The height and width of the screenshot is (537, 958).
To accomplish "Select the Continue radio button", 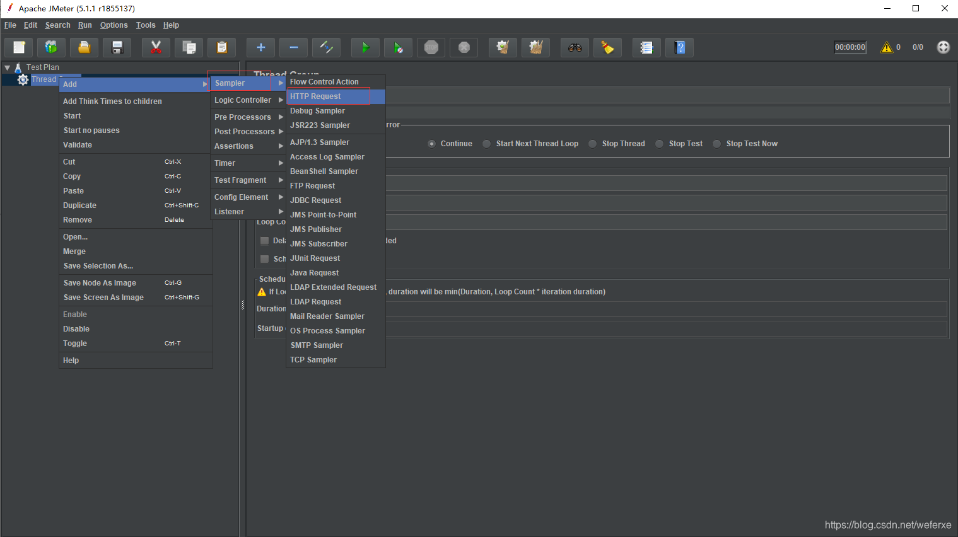I will click(x=431, y=144).
